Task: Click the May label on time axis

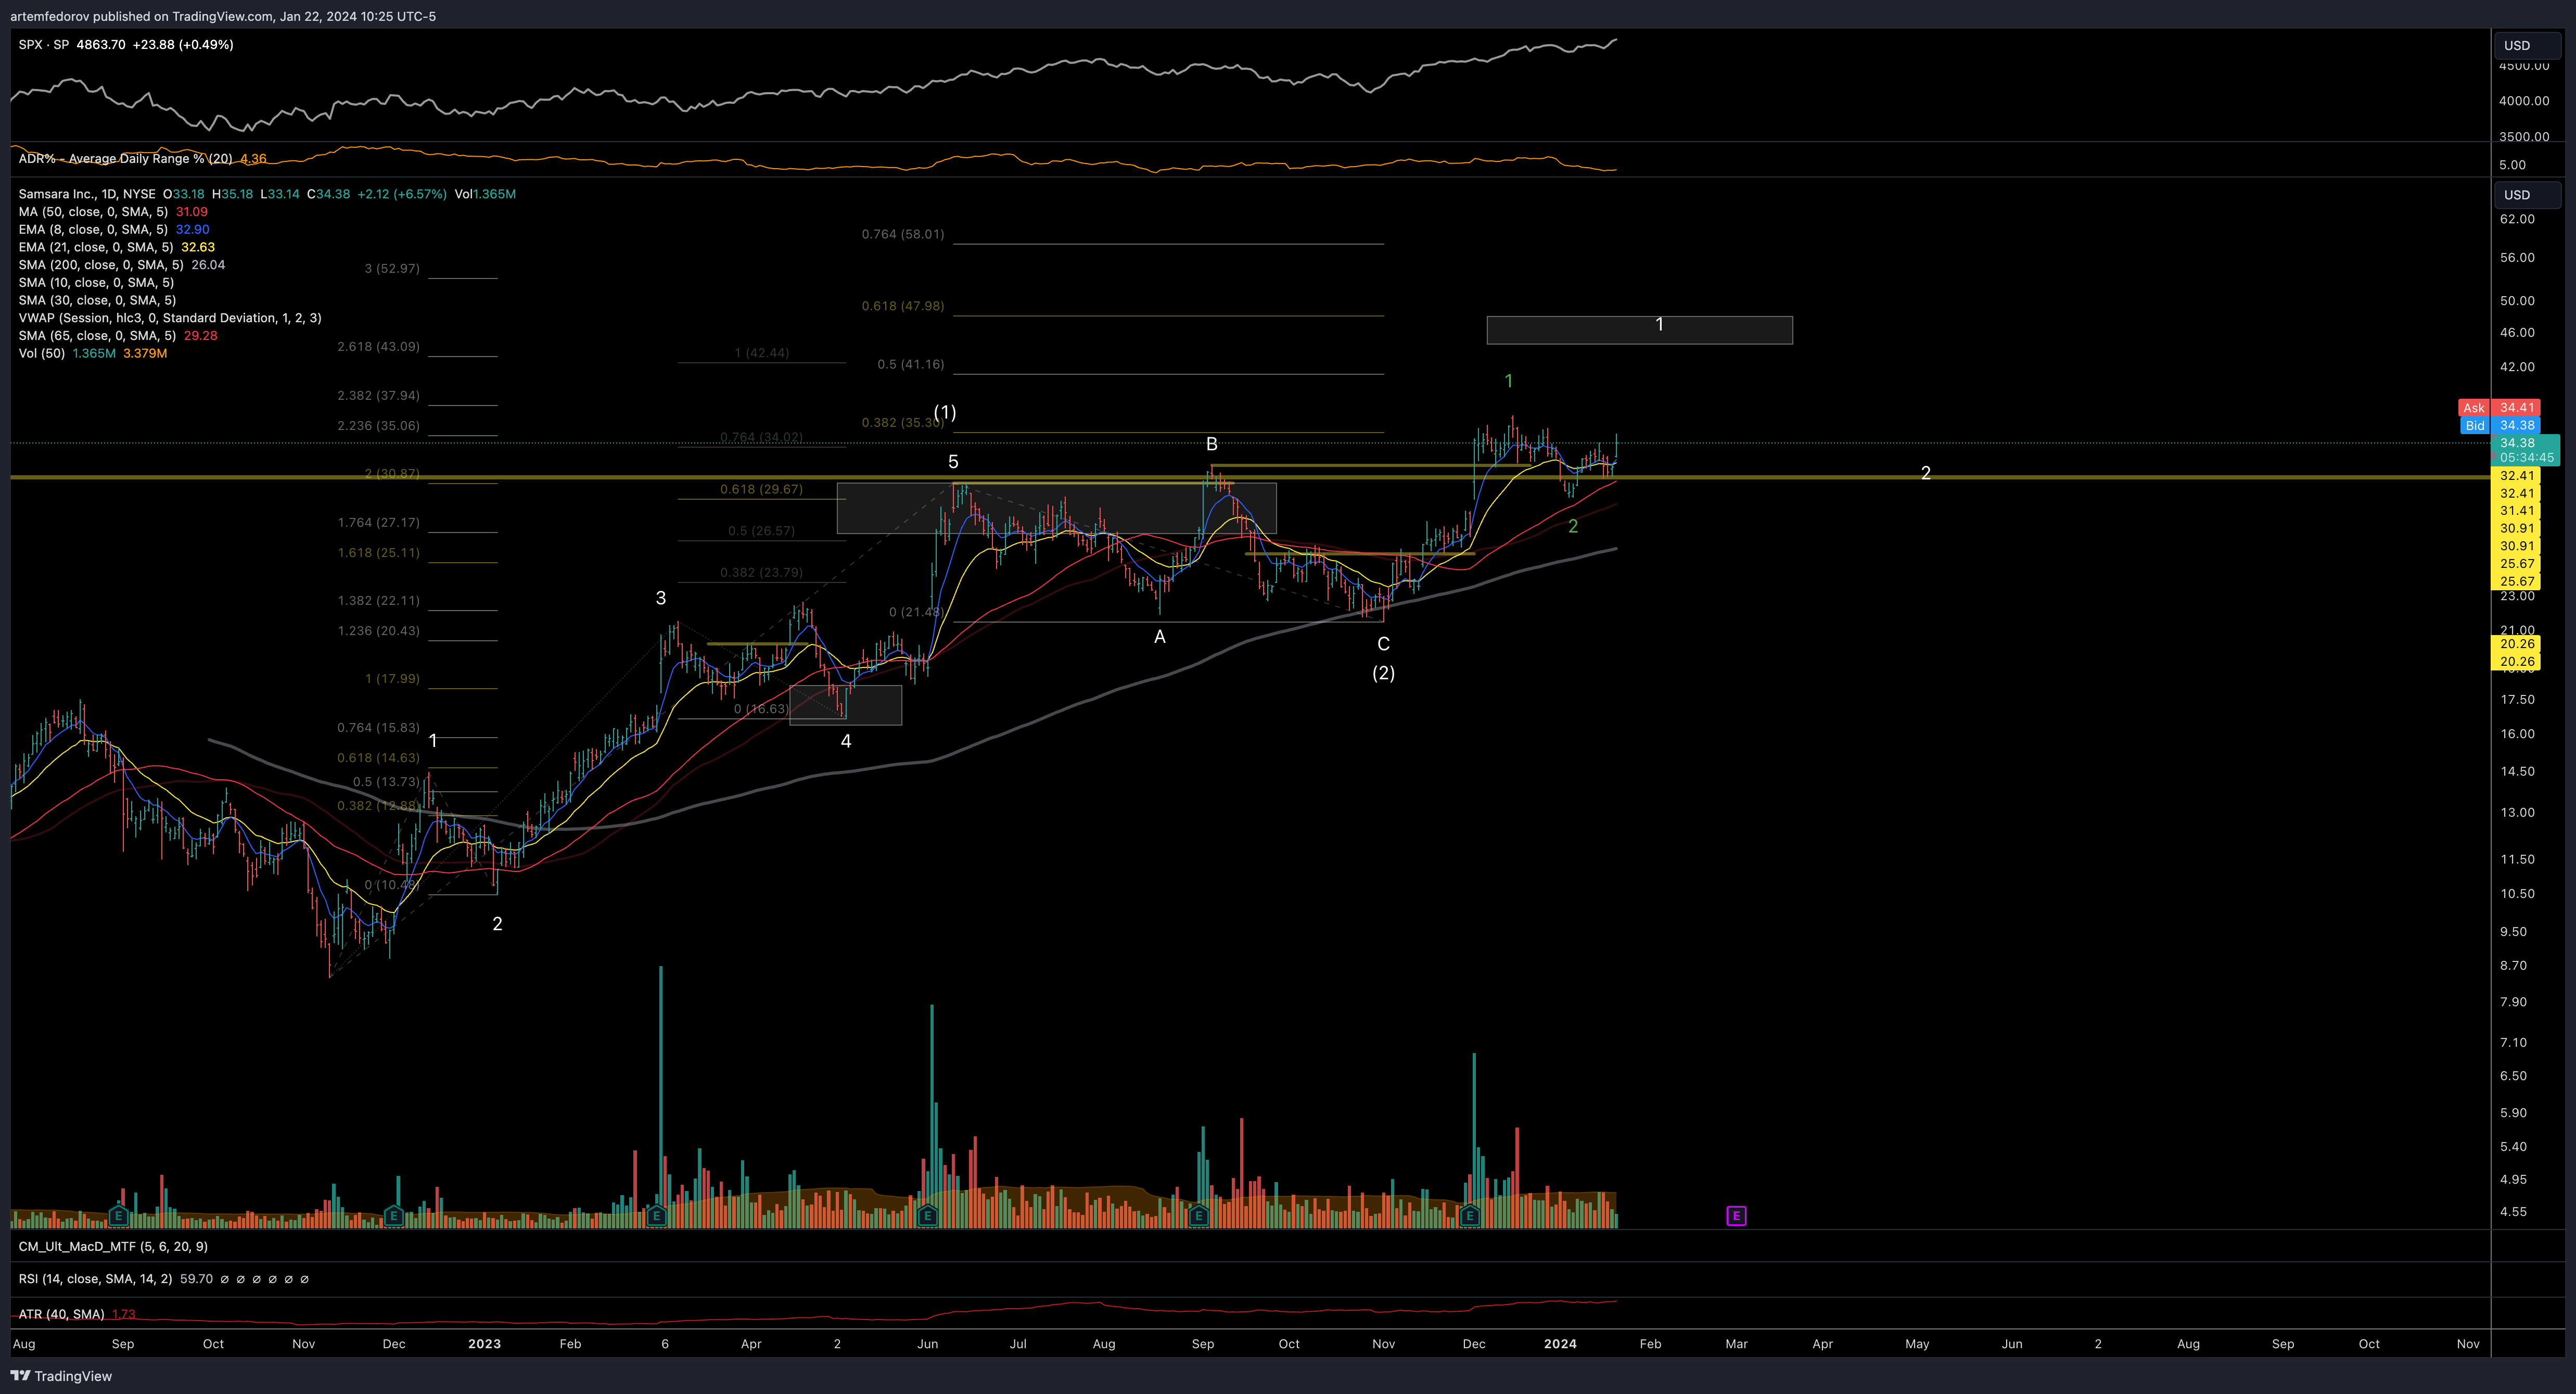Action: [1917, 1344]
